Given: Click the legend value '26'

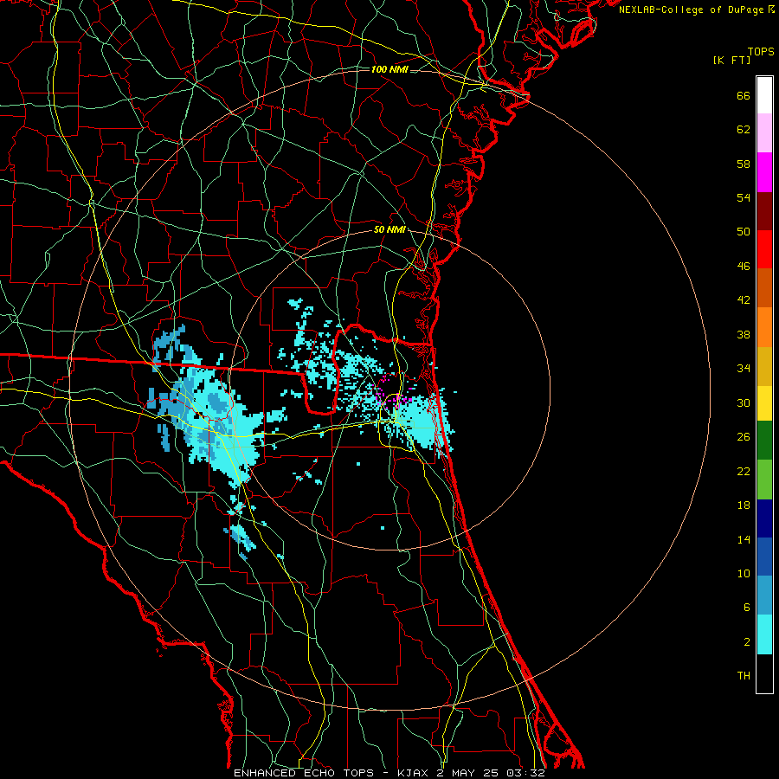Looking at the screenshot, I should click(x=744, y=437).
